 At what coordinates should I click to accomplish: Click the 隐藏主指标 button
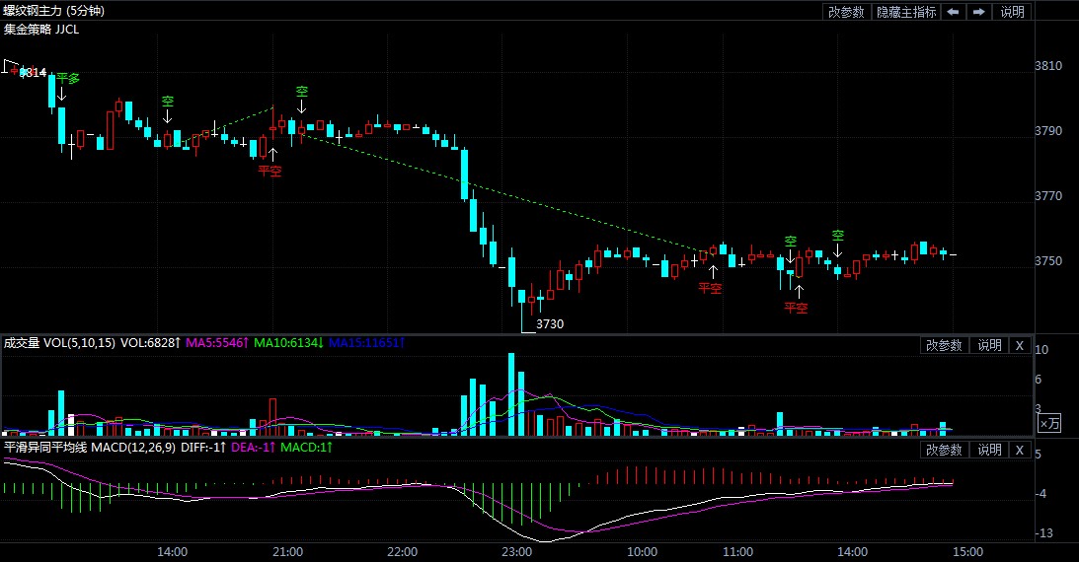tap(905, 12)
